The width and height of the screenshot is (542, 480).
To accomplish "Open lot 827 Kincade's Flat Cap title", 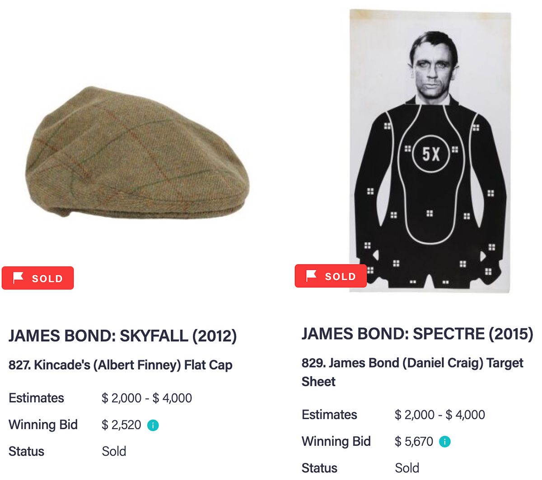I will 121,365.
